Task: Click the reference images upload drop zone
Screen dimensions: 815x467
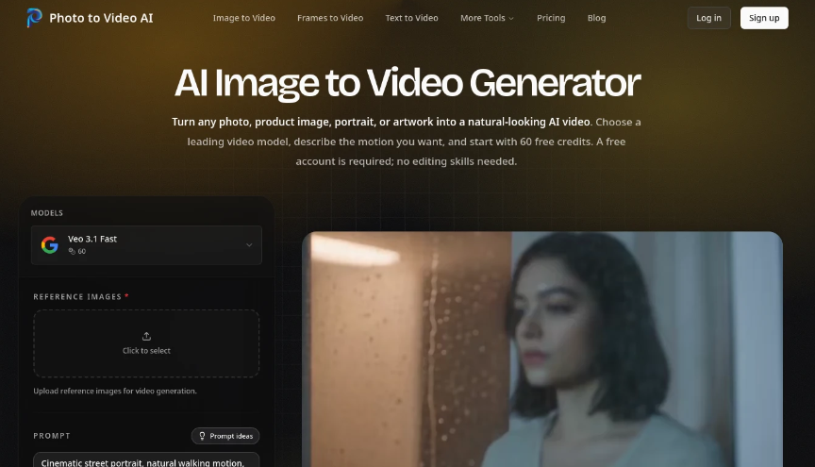Action: pyautogui.click(x=146, y=343)
